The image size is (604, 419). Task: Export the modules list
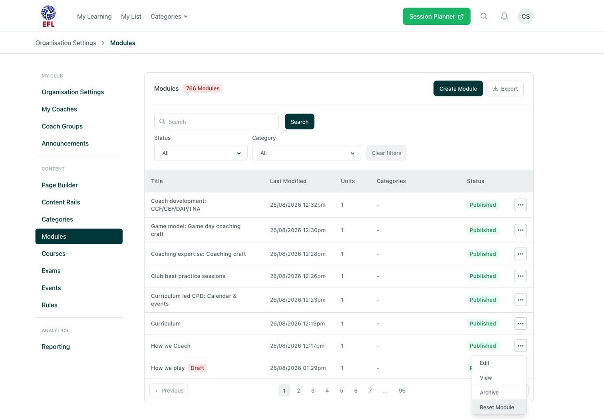point(505,89)
